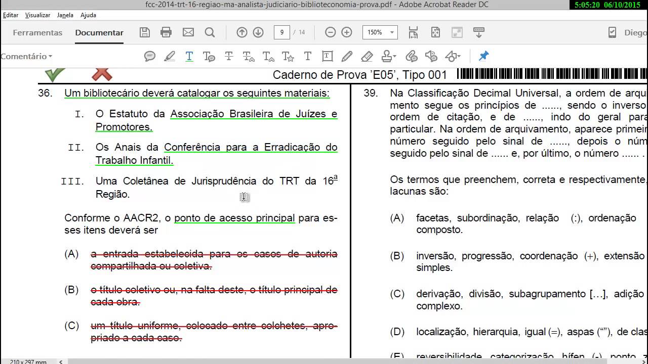Image resolution: width=648 pixels, height=364 pixels.
Task: Click 'Caderno de Prova E05, Tipo 001' header
Action: point(360,75)
